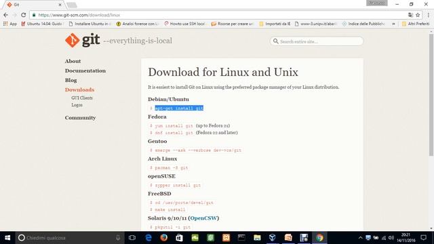
Task: Open the Windows Store taskbar icon
Action: [179, 238]
